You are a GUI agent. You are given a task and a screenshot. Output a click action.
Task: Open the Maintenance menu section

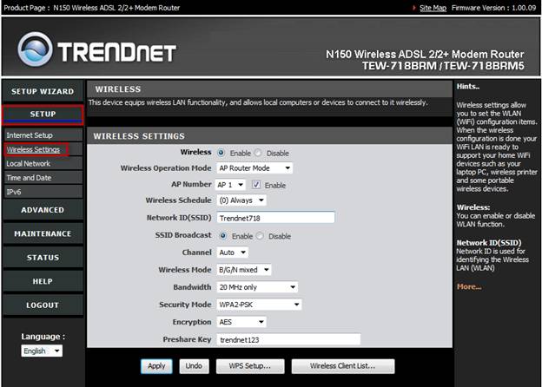coord(43,233)
